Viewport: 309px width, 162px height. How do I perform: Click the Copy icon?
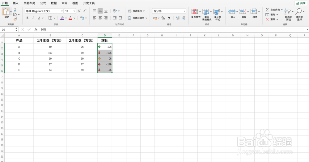click(x=15, y=15)
